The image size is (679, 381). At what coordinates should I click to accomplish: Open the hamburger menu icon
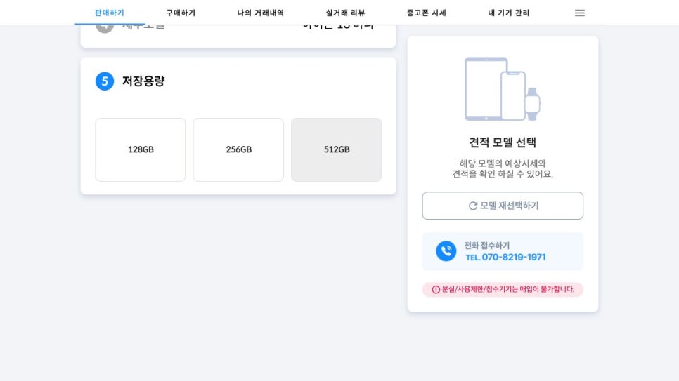coord(579,13)
